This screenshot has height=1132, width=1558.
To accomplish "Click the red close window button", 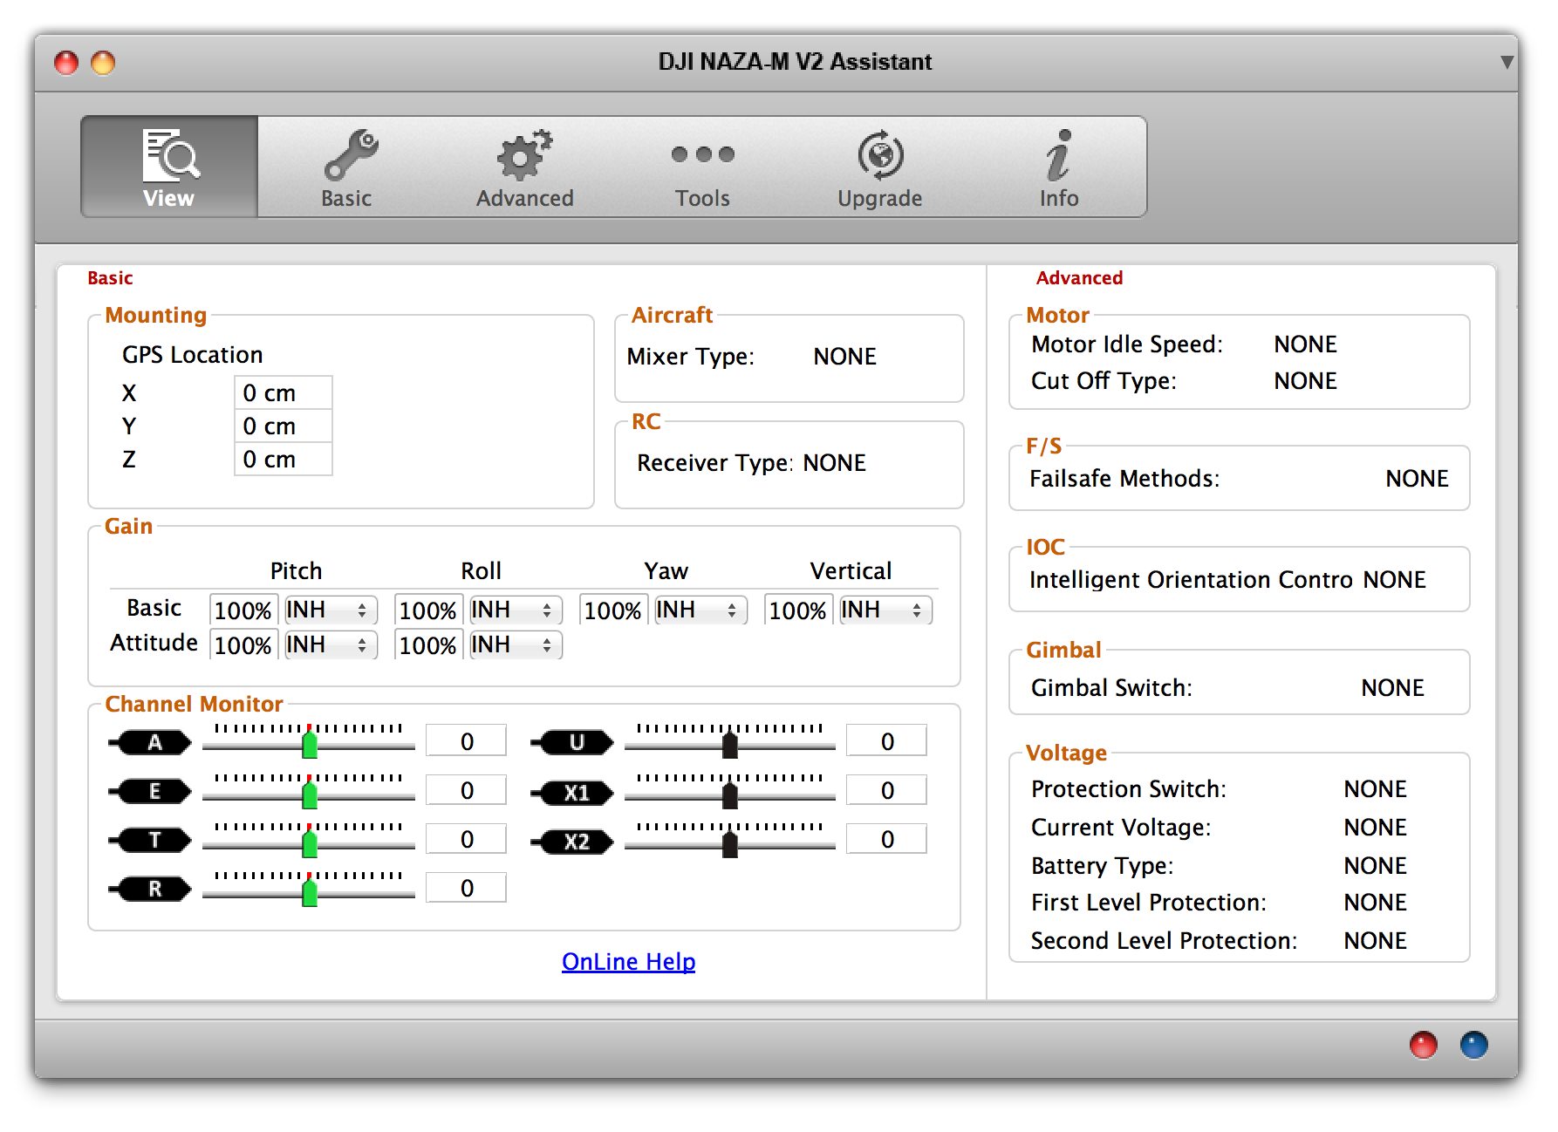I will 66,62.
